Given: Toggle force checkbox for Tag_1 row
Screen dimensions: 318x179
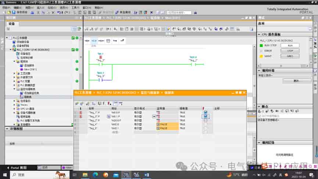Looking at the screenshot, I should click(x=206, y=112).
